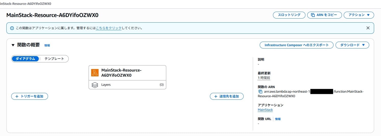Open 情報 link next to 関数の概要
Image resolution: width=381 pixels, height=136 pixels.
click(x=47, y=45)
